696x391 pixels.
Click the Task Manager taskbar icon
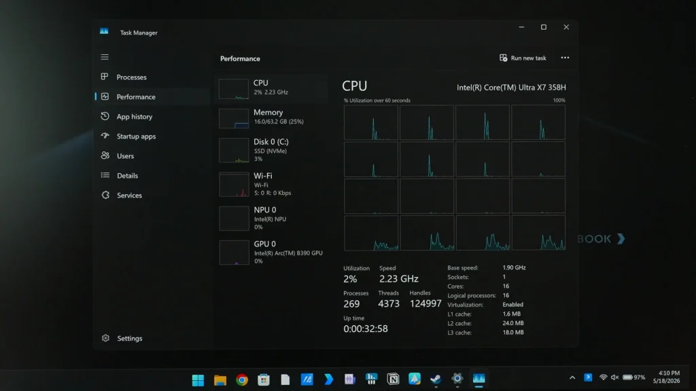(x=479, y=379)
